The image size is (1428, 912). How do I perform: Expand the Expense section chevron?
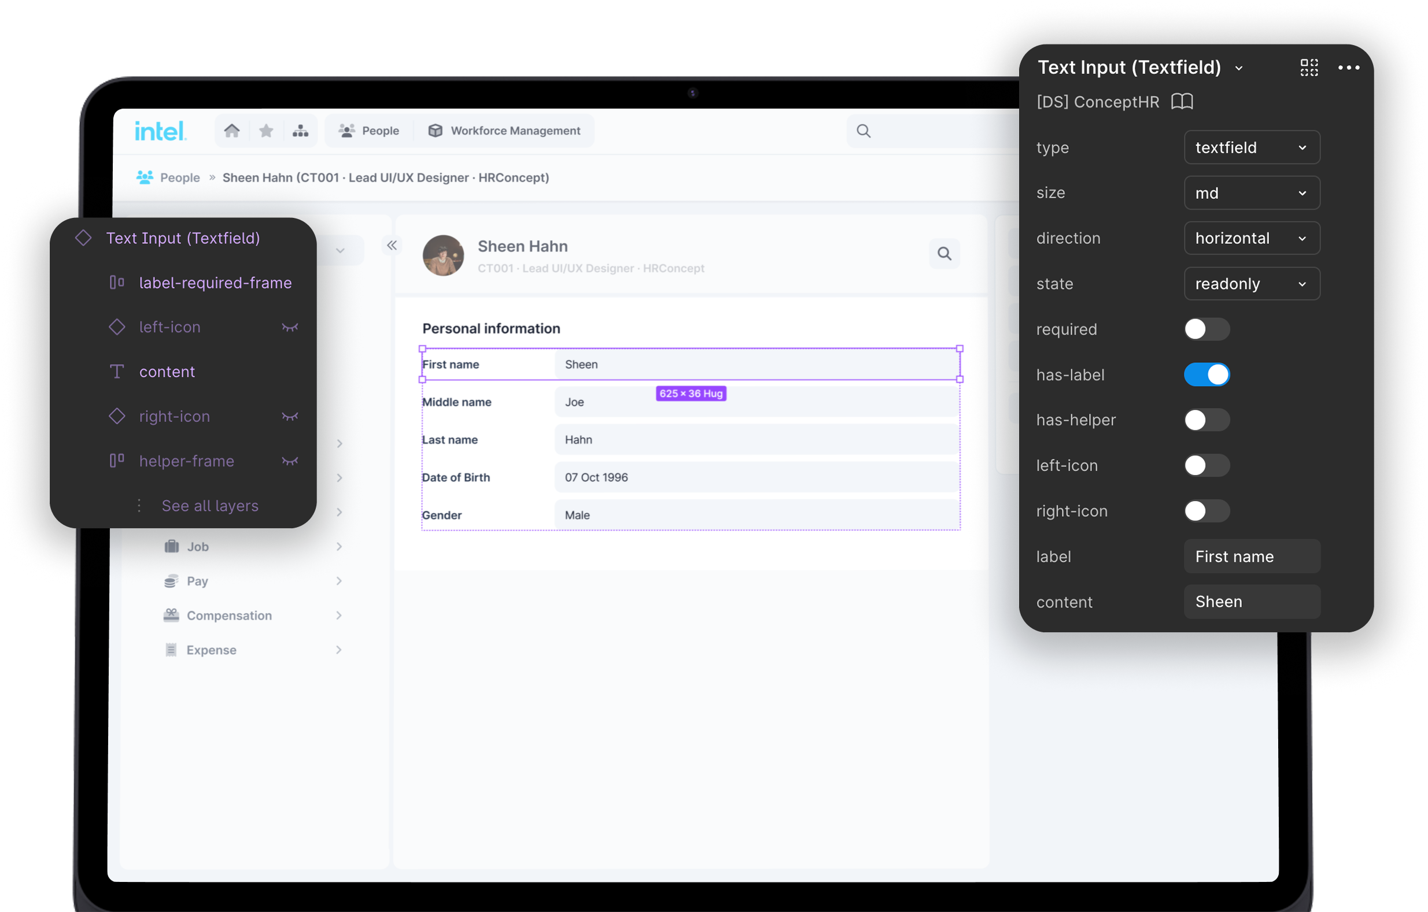click(339, 650)
